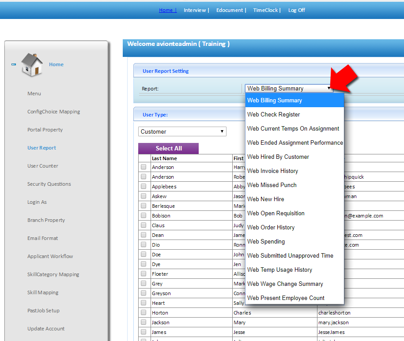Viewport: 404px width, 341px height.
Task: Toggle the James row checkbox
Action: (143, 332)
